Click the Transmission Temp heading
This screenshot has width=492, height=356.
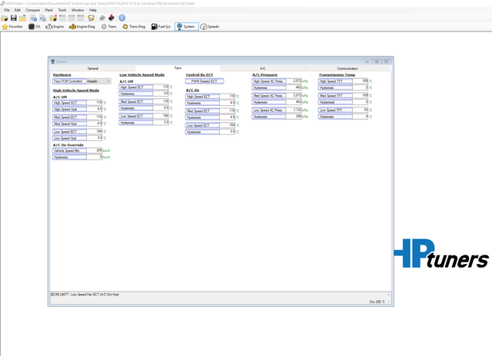point(337,75)
